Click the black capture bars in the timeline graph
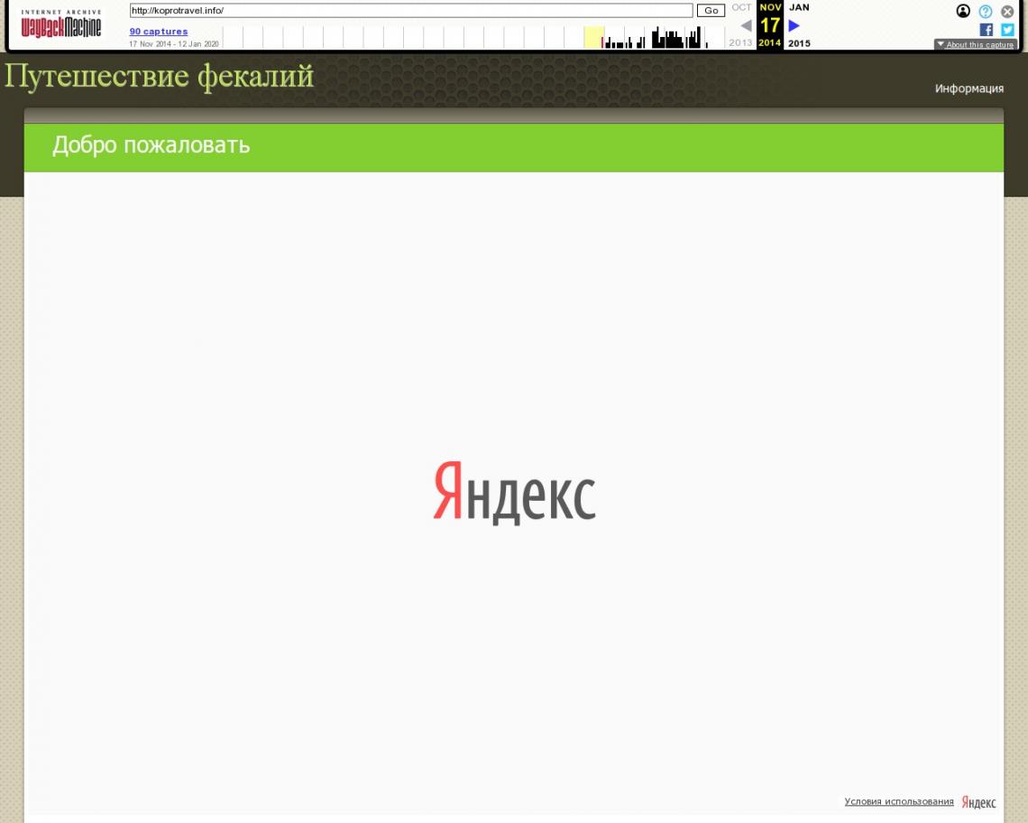Image resolution: width=1028 pixels, height=823 pixels. tap(655, 38)
